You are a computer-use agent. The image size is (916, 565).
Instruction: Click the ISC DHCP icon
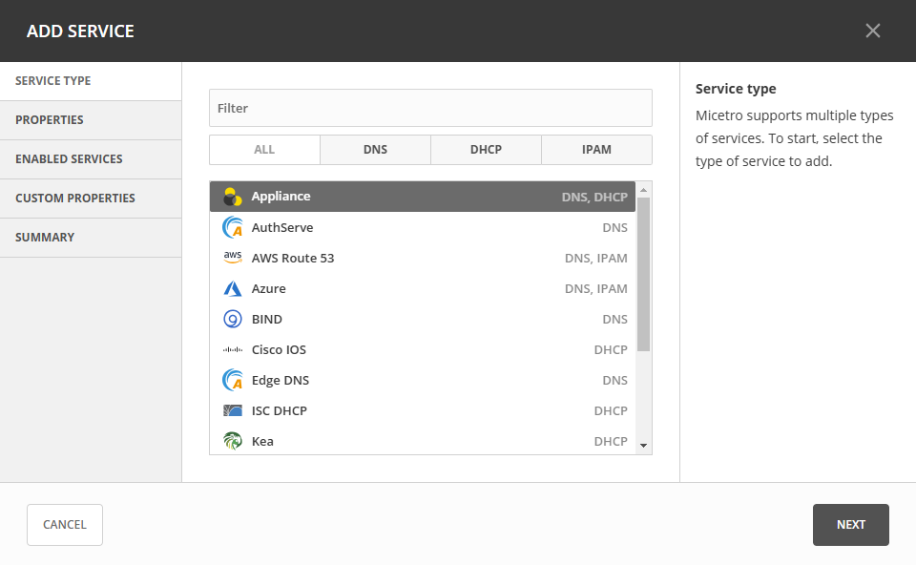point(232,410)
